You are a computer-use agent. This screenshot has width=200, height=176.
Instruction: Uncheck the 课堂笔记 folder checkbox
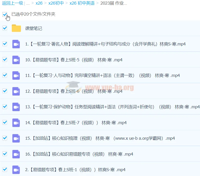click(5, 28)
